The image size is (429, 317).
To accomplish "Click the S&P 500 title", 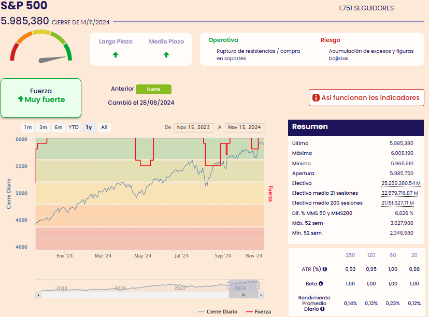I will tap(24, 5).
